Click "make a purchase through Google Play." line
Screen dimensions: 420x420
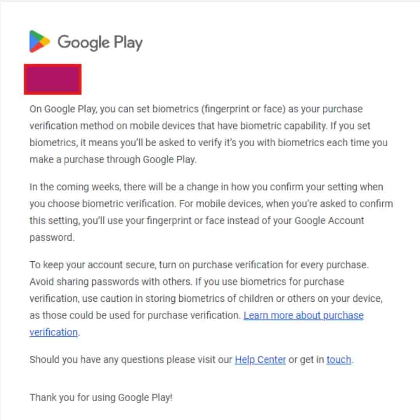tap(113, 159)
